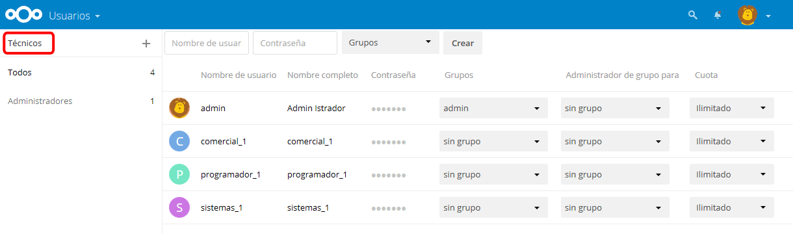Click the Nombre completo column header
The width and height of the screenshot is (793, 234).
pyautogui.click(x=322, y=75)
